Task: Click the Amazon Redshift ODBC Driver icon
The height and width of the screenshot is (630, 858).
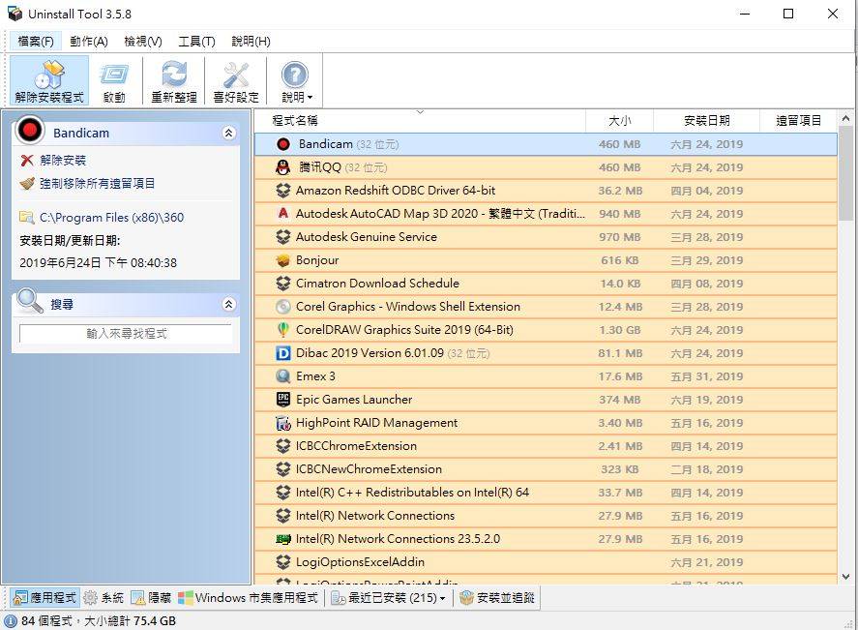Action: [282, 191]
